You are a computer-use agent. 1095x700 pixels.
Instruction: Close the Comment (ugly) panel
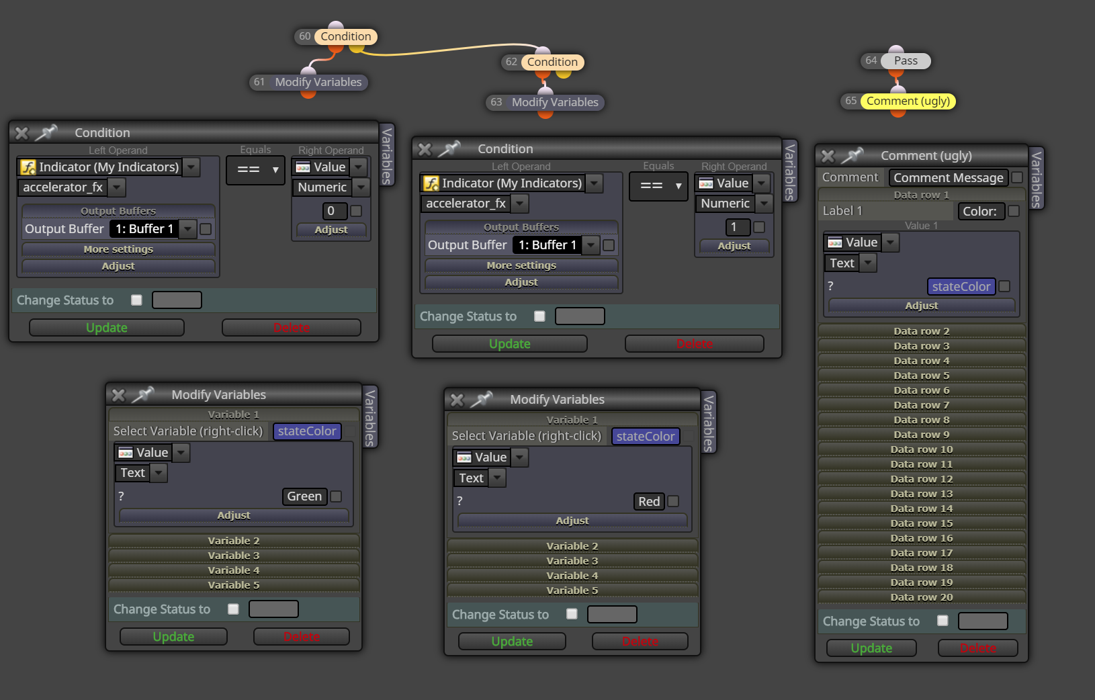tap(828, 156)
